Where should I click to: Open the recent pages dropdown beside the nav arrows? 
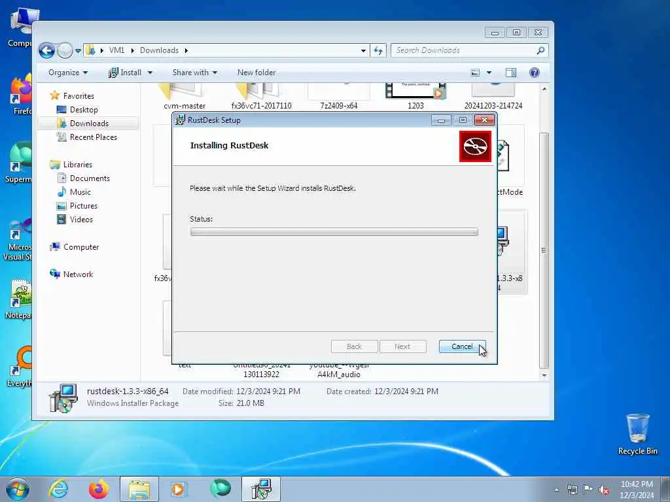click(x=79, y=51)
